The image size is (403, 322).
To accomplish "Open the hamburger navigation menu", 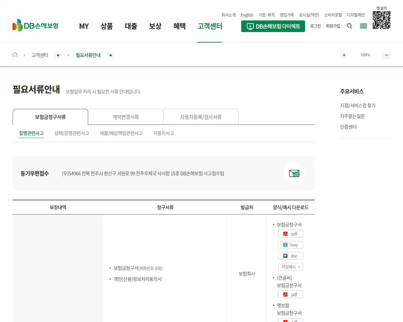I will coord(363,26).
